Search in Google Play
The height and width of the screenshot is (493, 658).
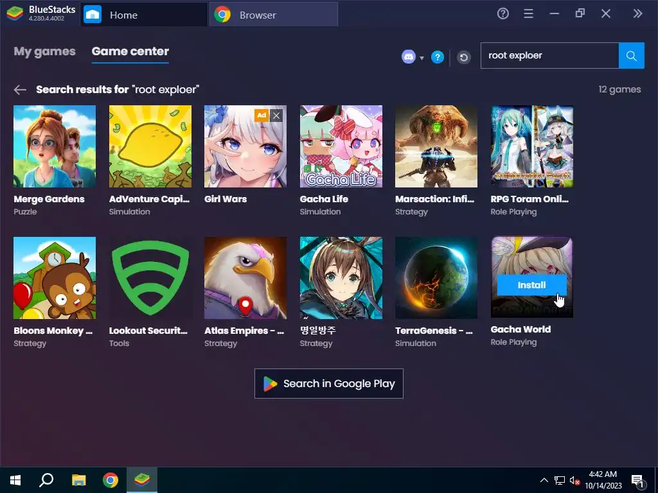pyautogui.click(x=328, y=384)
